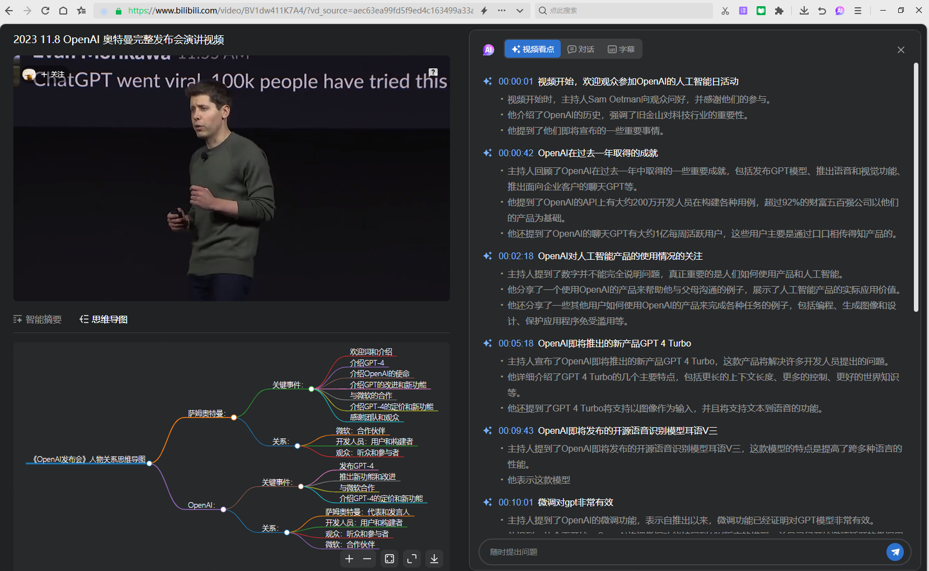The image size is (929, 571).
Task: Zoom out of the mind map
Action: (367, 559)
